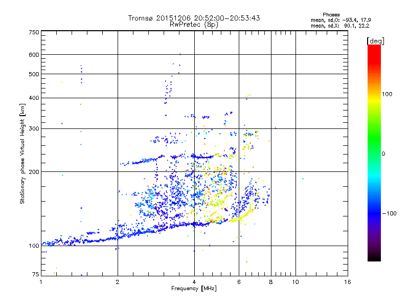The width and height of the screenshot is (409, 307).
Task: Click the x-axis tick label '4'
Action: tap(194, 282)
